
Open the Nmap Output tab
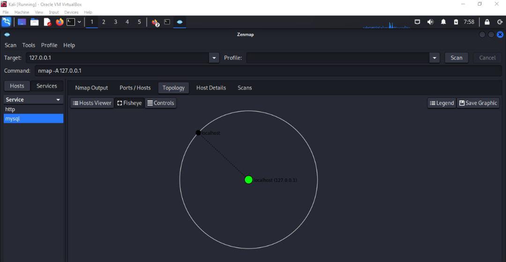click(x=91, y=88)
